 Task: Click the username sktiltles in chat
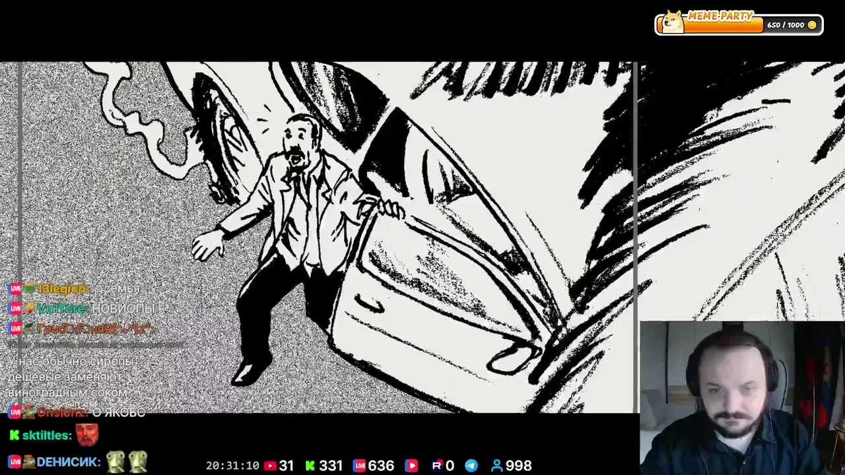(x=46, y=435)
